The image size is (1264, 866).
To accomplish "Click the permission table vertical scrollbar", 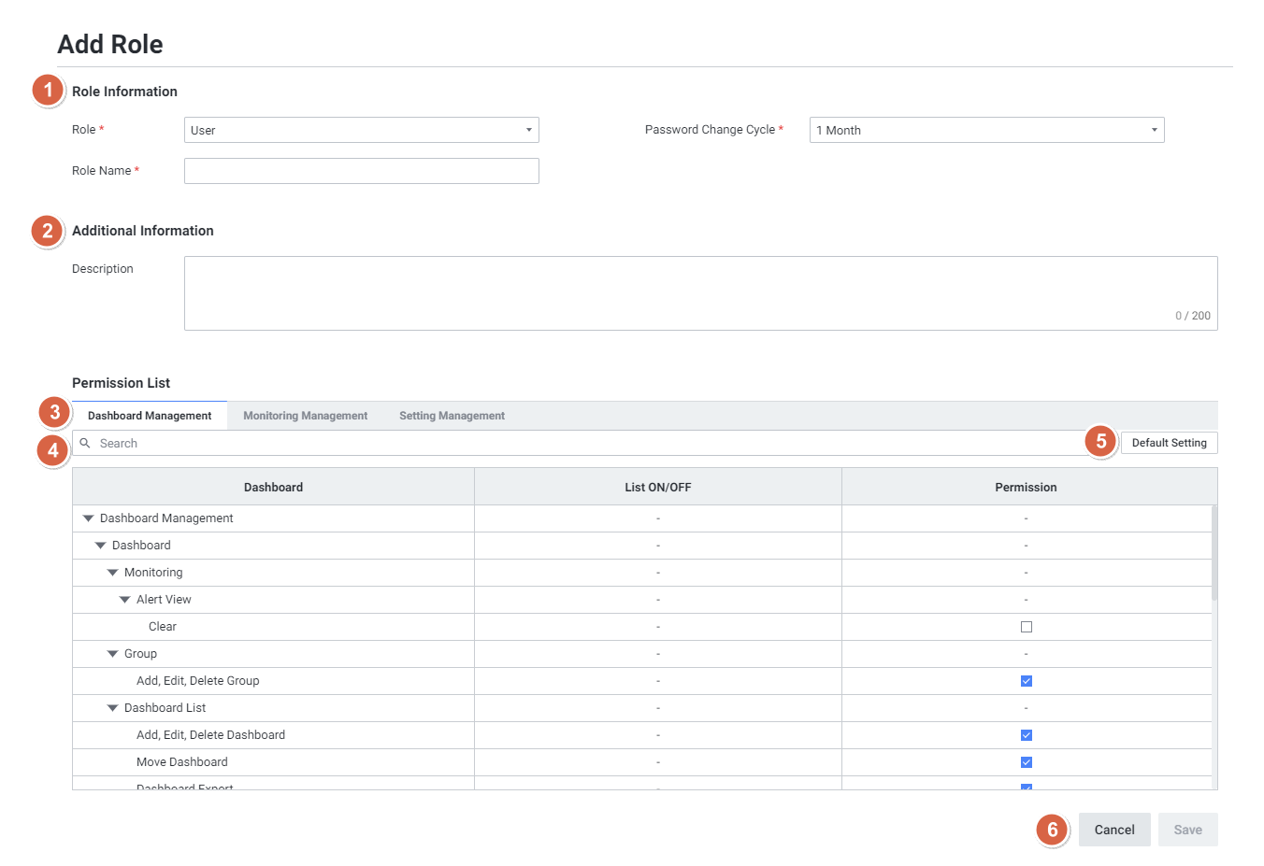I will click(1214, 553).
